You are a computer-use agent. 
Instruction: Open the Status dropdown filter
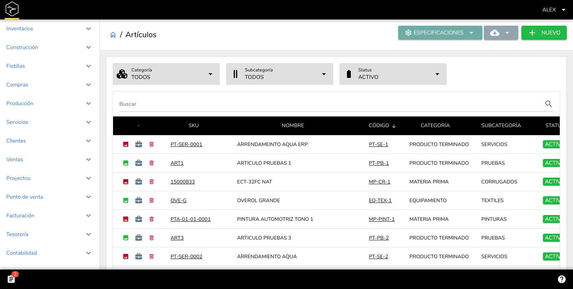coord(393,74)
